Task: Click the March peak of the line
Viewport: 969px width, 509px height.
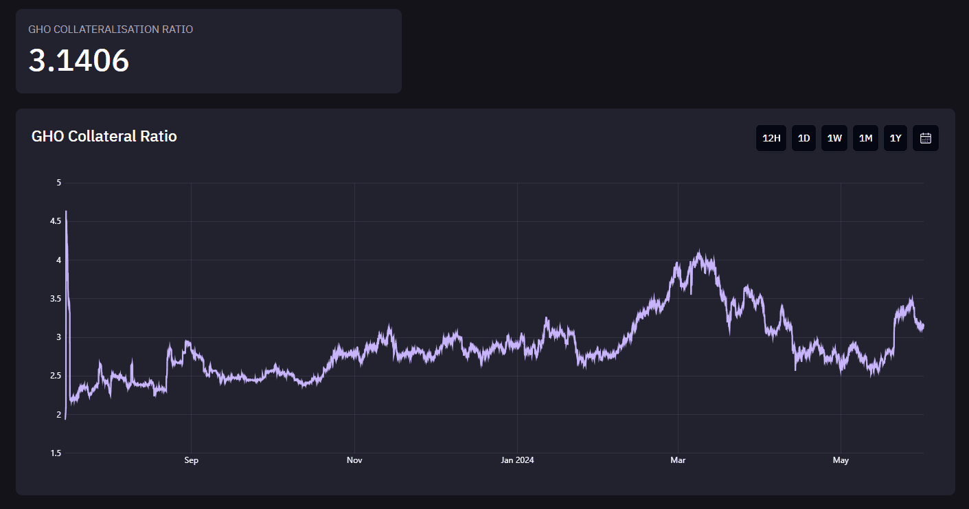Action: pyautogui.click(x=700, y=253)
